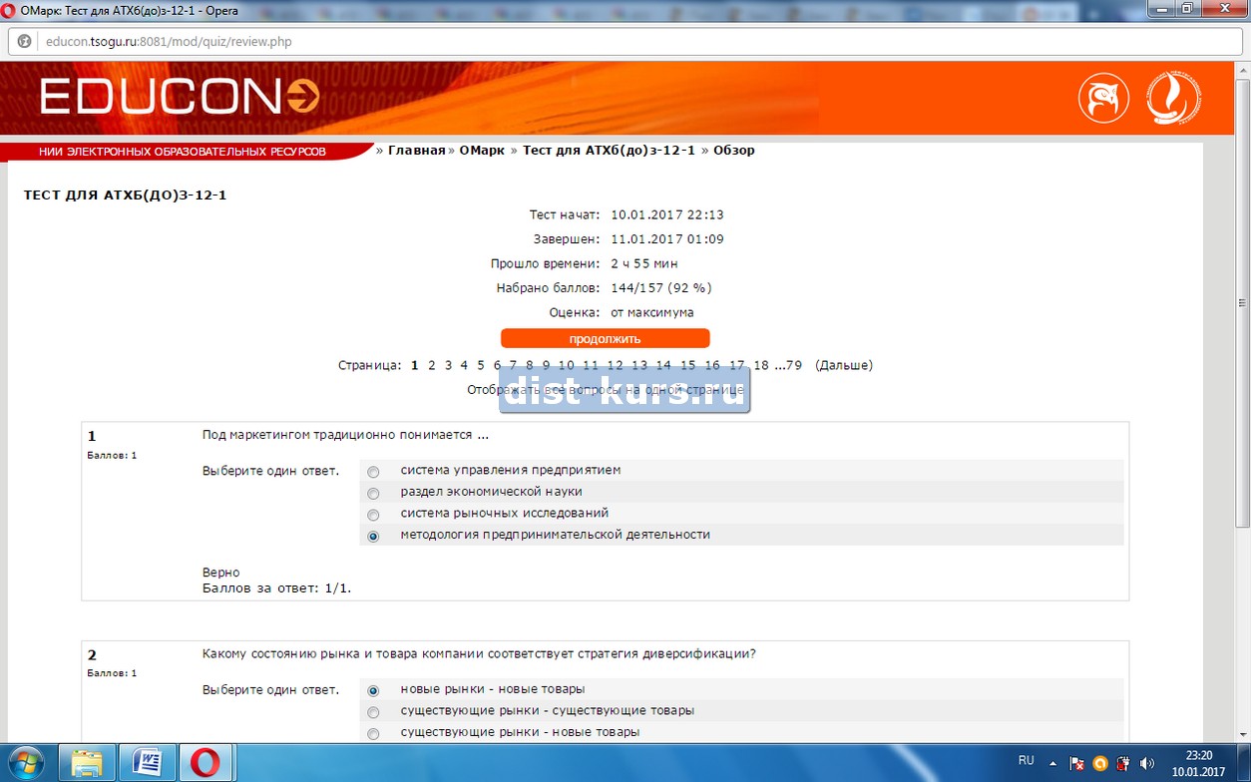Select answer 'раздел экономической науки'
The image size is (1251, 782).
373,494
